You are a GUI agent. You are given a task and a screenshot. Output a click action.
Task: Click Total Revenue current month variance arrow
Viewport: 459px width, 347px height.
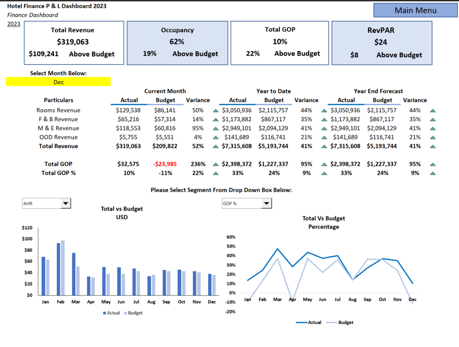click(x=216, y=146)
